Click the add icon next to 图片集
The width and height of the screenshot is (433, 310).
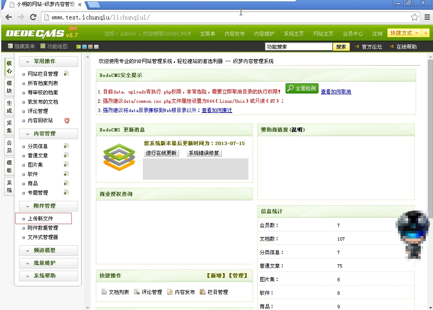click(x=66, y=165)
